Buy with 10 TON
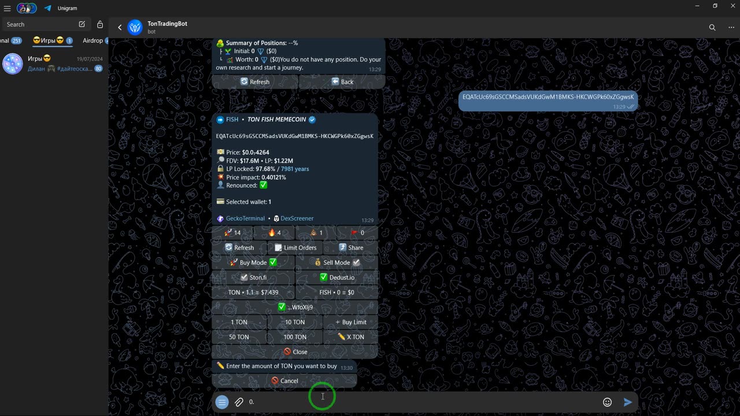The image size is (740, 416). [x=295, y=322]
